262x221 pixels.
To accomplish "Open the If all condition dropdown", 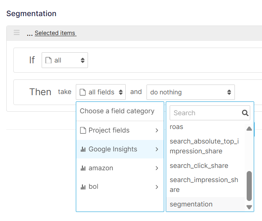I will (x=65, y=60).
